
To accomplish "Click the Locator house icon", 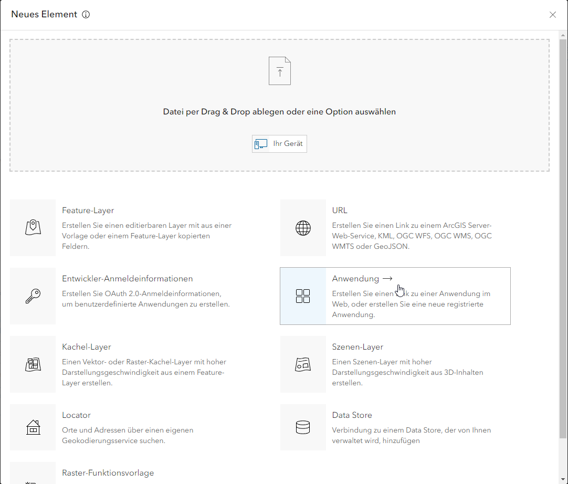I will click(x=33, y=427).
